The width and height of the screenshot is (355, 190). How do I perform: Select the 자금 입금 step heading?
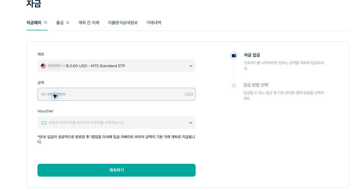(252, 55)
